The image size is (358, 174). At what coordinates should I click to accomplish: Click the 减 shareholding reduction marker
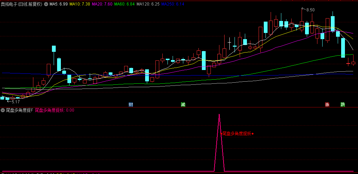[x=183, y=105]
